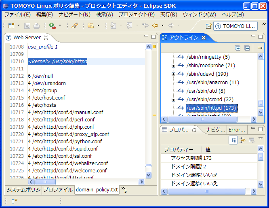Click the New wizard toolbar icon
Viewport: 269px width, 208px height.
tap(11, 25)
